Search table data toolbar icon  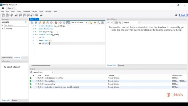click(x=36, y=15)
